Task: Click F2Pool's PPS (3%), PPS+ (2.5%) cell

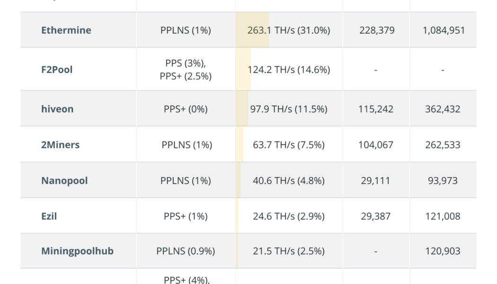Action: tap(186, 70)
